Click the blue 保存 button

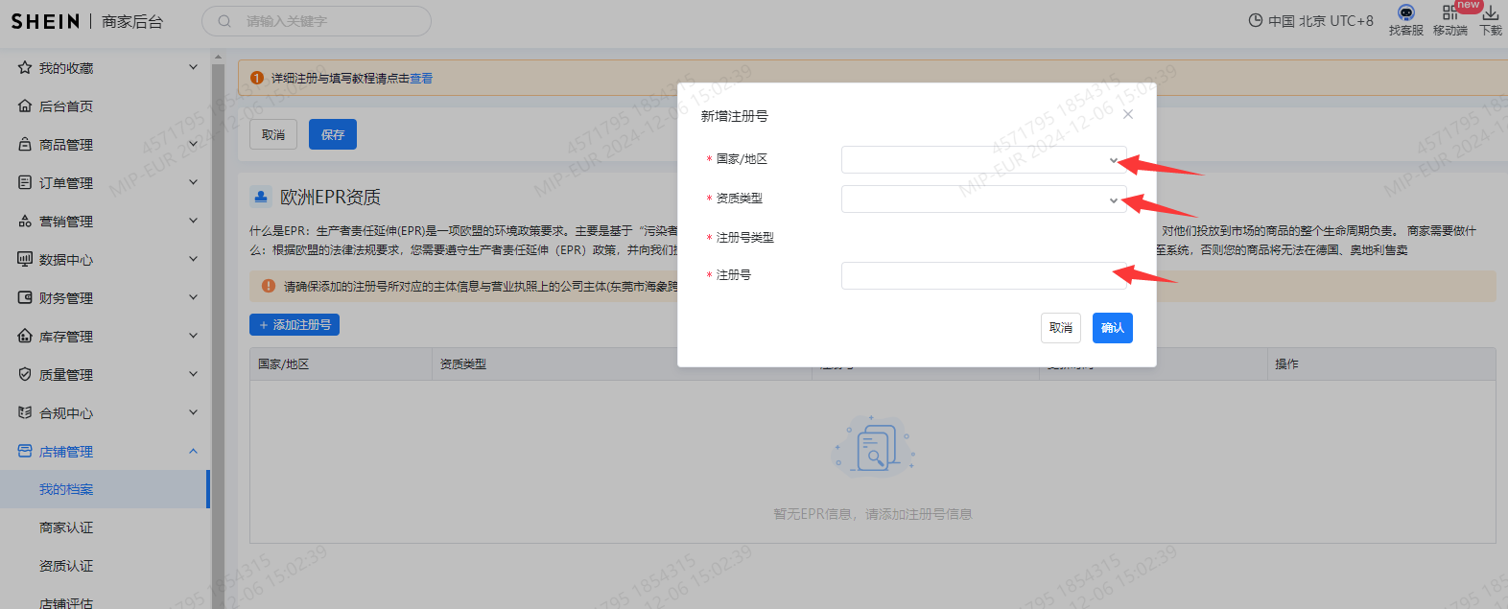[333, 134]
